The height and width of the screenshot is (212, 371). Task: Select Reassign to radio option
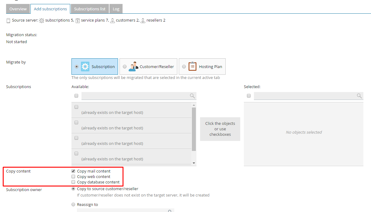(73, 205)
